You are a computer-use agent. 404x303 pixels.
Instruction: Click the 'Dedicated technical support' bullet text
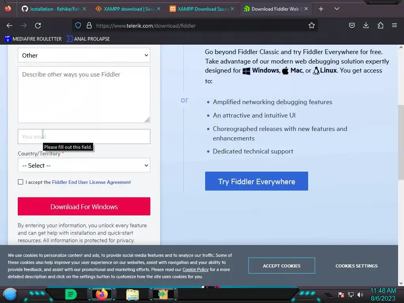(x=253, y=151)
